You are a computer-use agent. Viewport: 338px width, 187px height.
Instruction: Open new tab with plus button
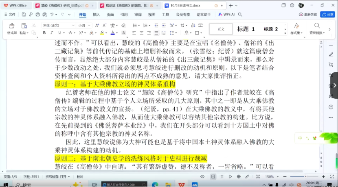pyautogui.click(x=231, y=6)
